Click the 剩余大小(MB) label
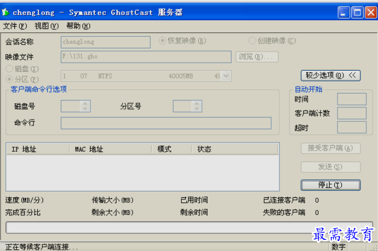Screen dimensions: 378x251 (x=112, y=213)
